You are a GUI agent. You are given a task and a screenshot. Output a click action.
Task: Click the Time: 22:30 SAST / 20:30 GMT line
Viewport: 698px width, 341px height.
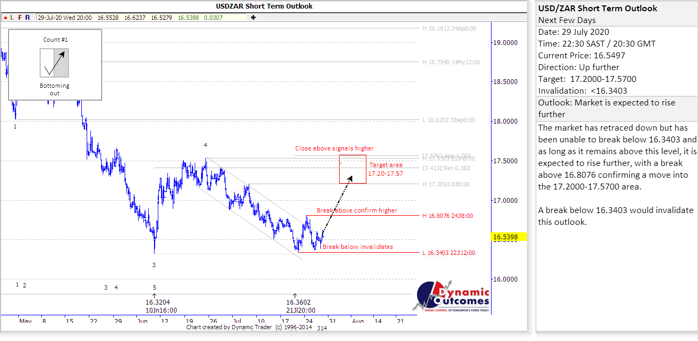click(597, 44)
